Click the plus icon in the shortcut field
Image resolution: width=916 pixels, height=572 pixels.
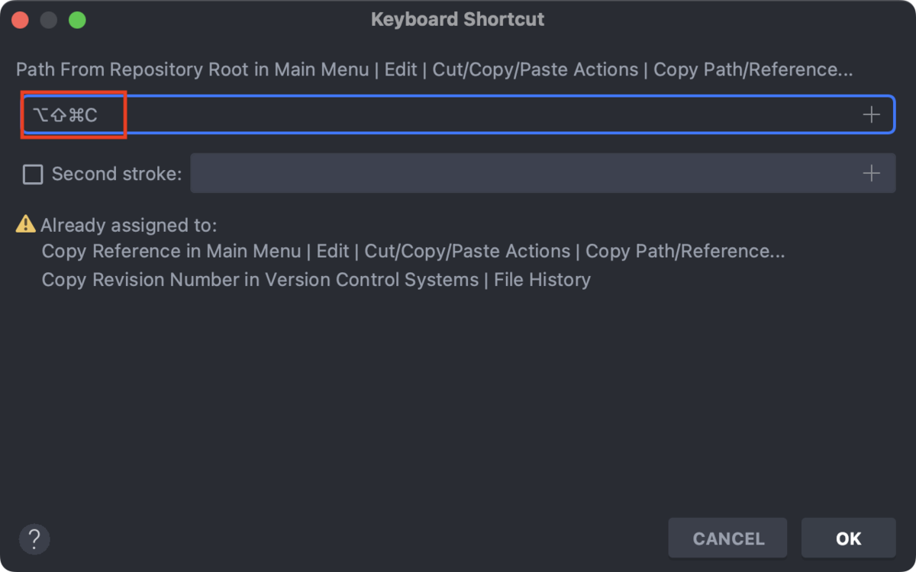point(871,114)
